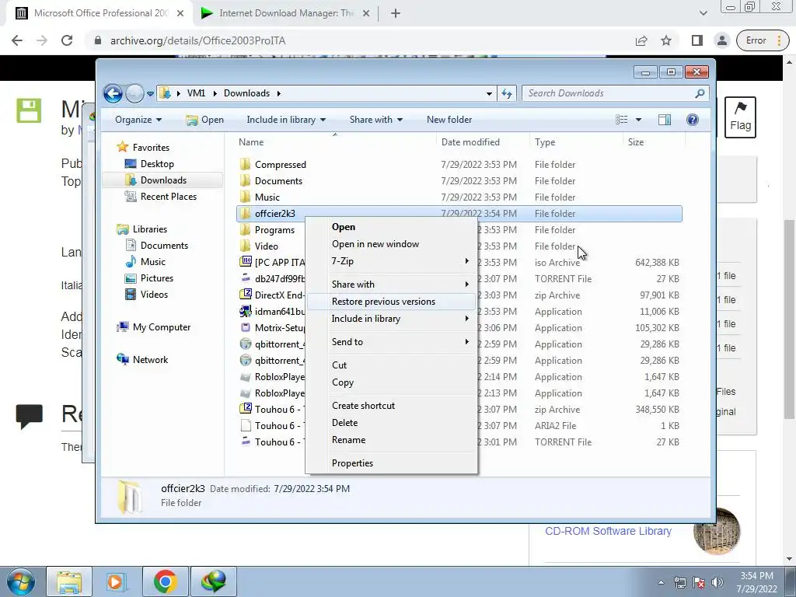Switch to Internet Download Manager tab
Screen dimensions: 796x597
click(285, 14)
